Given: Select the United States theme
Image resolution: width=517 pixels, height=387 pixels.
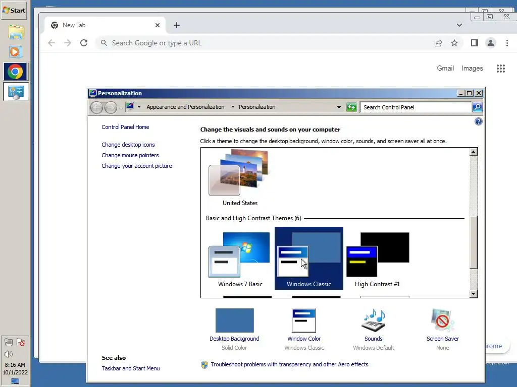Looking at the screenshot, I should (240, 178).
